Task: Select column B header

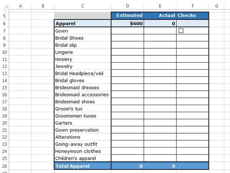Action: 43,6
